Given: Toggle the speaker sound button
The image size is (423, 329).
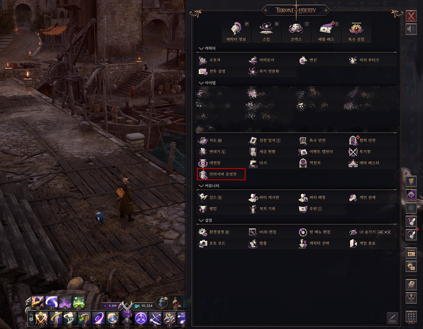Looking at the screenshot, I should [411, 29].
